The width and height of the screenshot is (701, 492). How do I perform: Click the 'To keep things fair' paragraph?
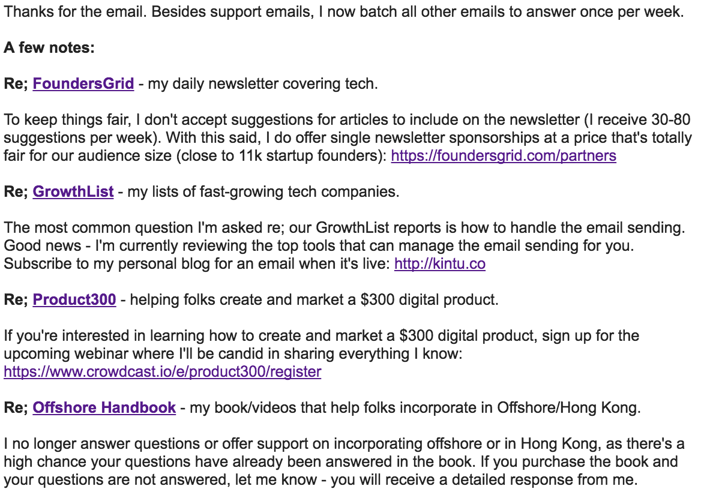pyautogui.click(x=348, y=137)
